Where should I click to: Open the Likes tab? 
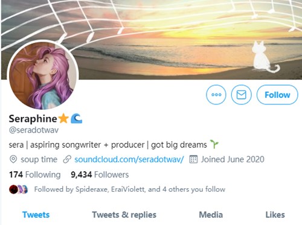click(x=275, y=215)
